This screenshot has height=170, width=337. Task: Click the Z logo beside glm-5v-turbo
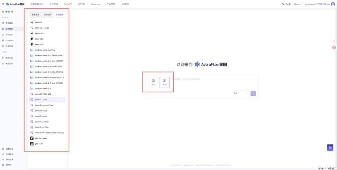point(32,138)
